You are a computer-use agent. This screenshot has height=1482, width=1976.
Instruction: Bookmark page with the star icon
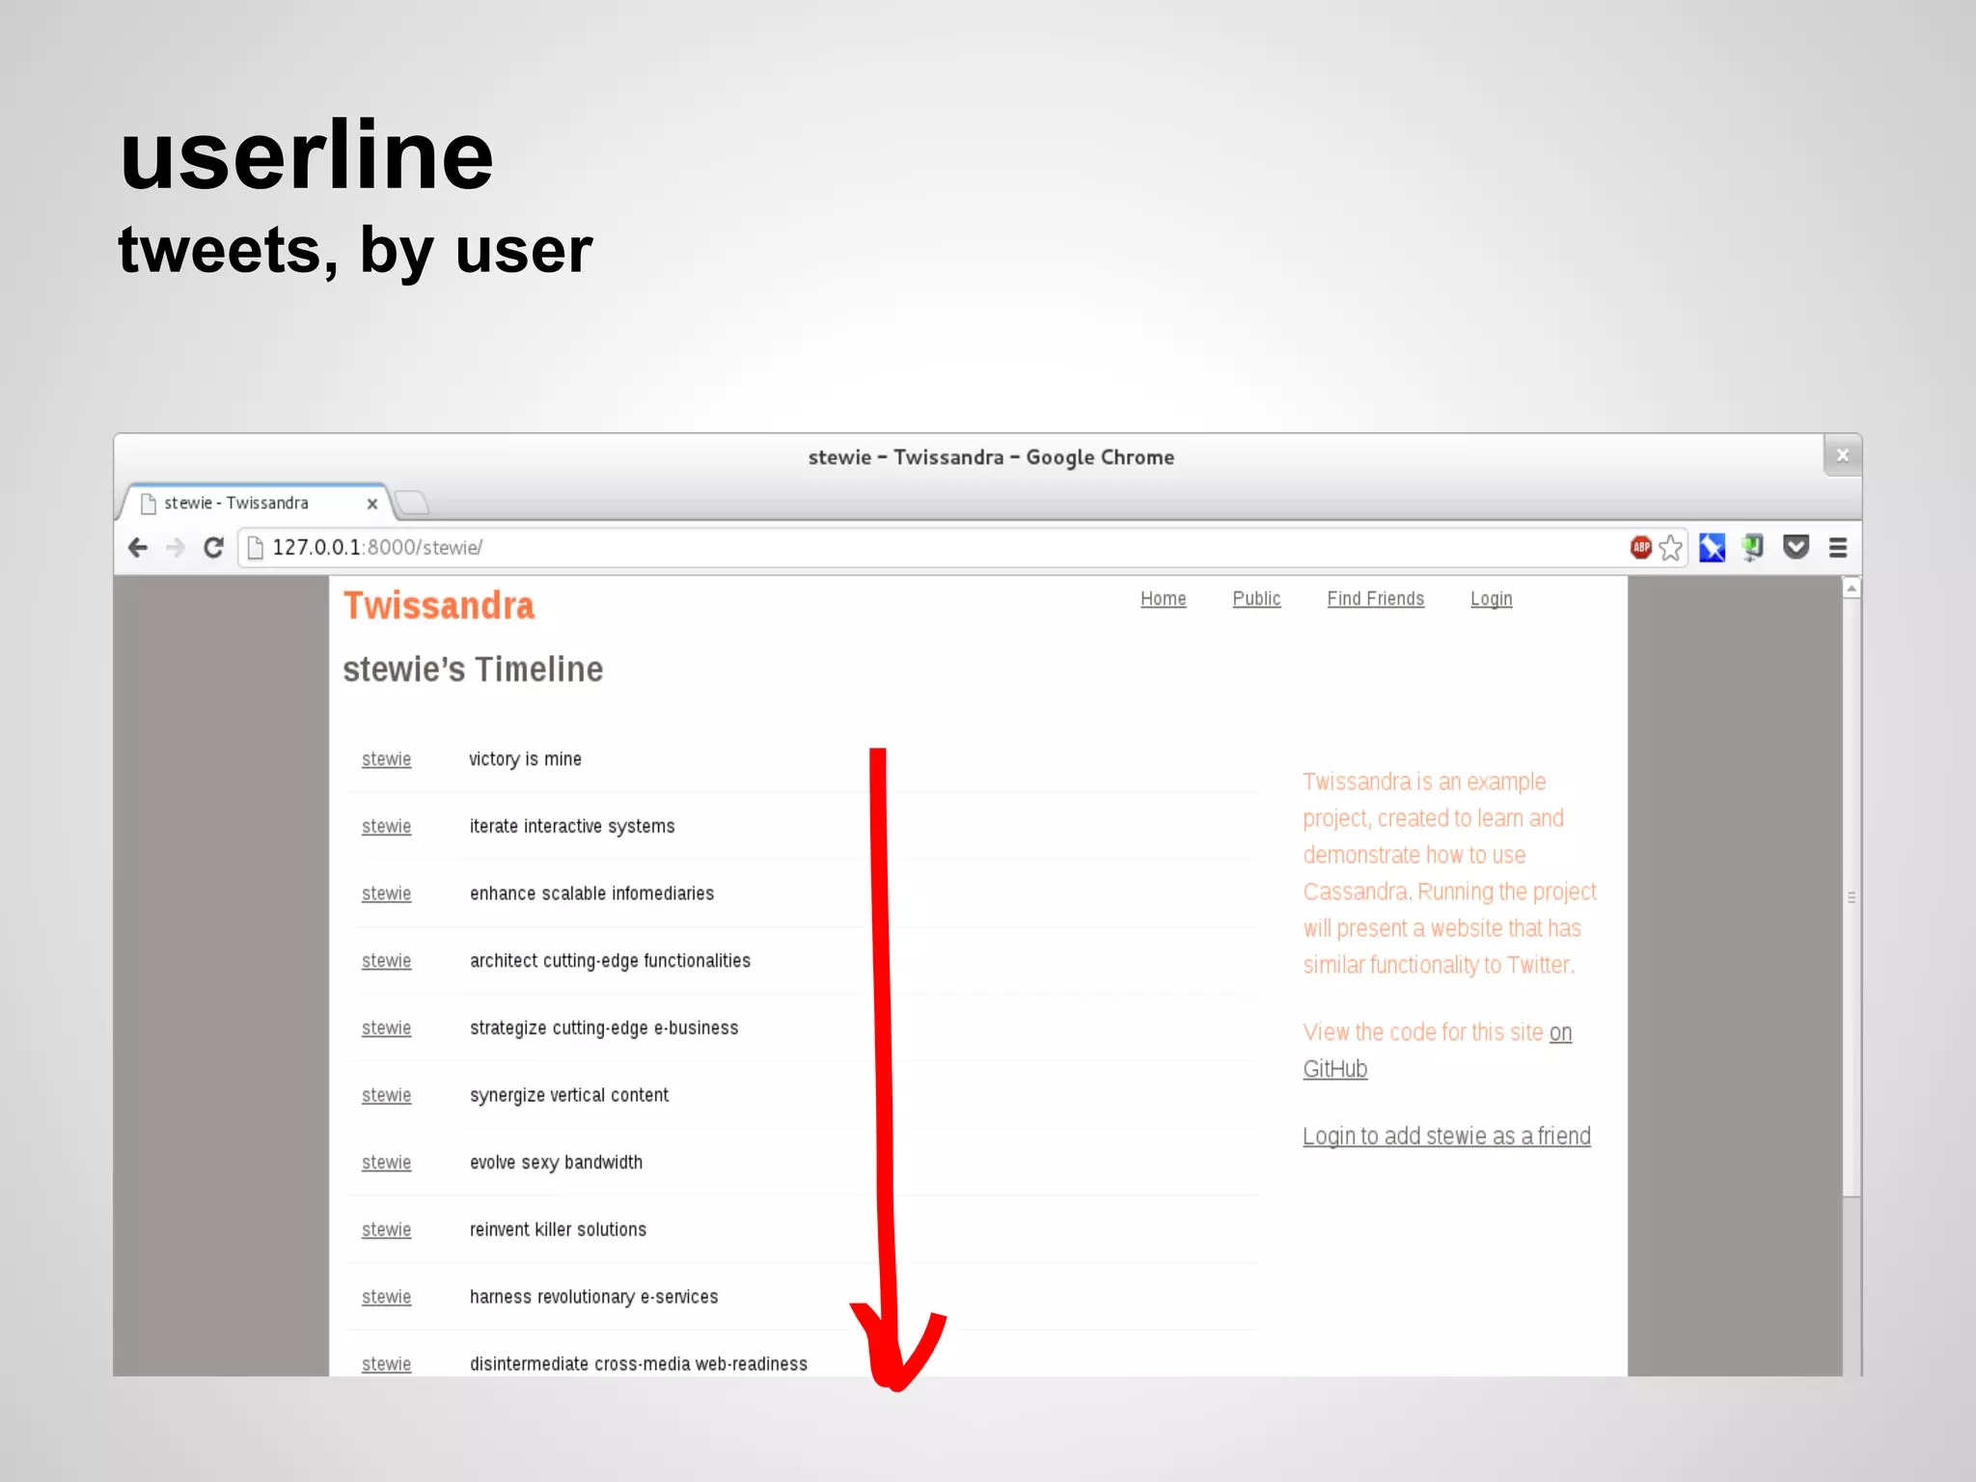1671,548
